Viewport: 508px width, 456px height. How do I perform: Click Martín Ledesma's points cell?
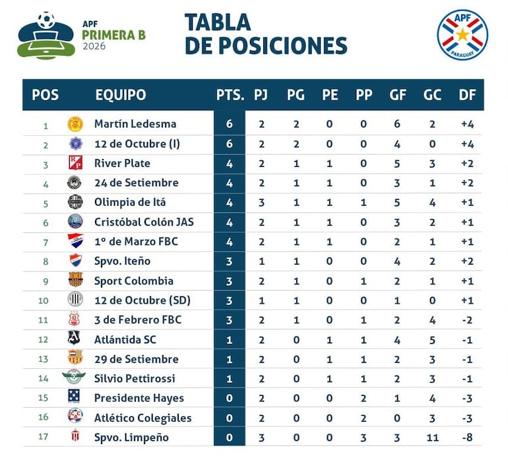230,124
